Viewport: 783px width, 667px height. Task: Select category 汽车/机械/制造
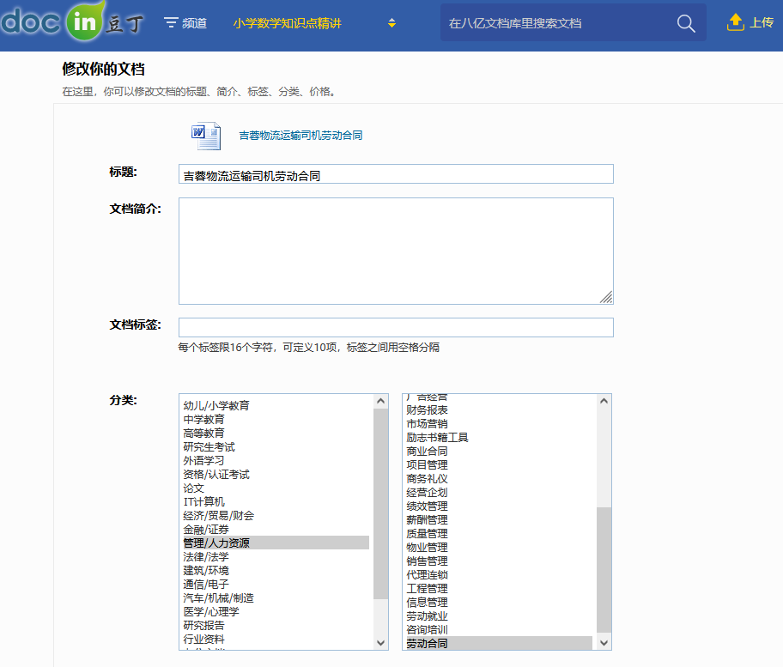click(276, 597)
